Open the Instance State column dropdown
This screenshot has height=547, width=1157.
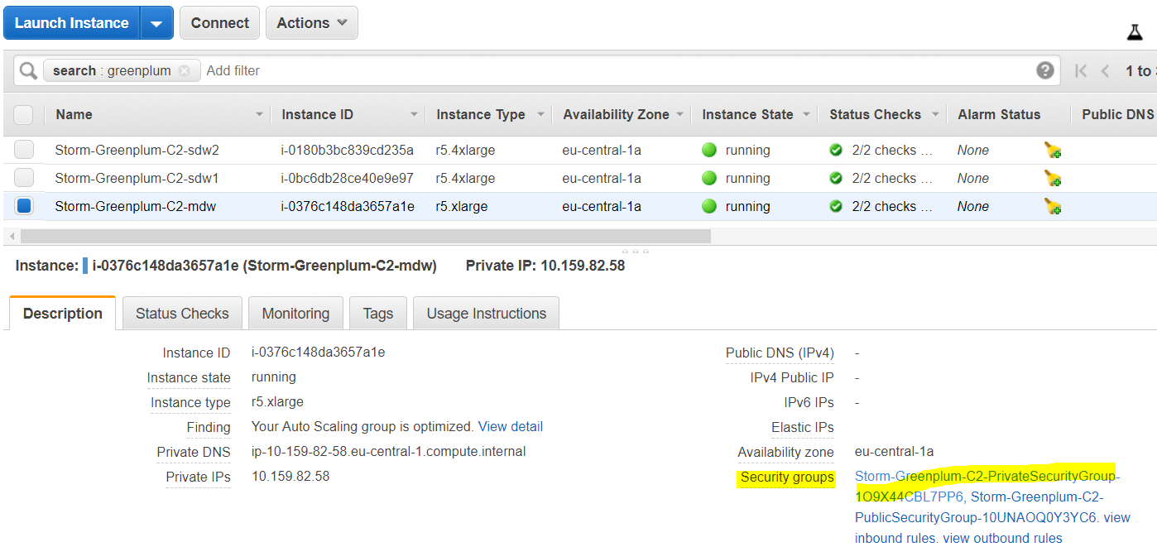click(807, 114)
